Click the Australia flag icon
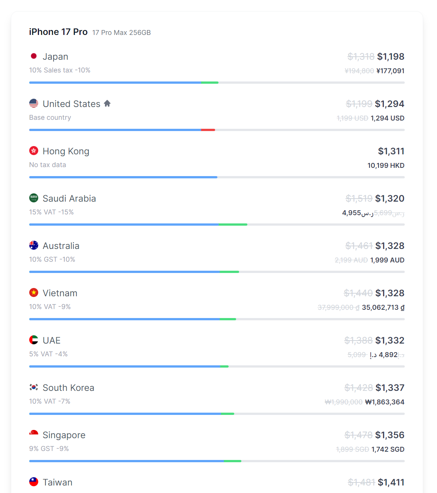Viewport: 437px width, 493px height. coord(34,245)
